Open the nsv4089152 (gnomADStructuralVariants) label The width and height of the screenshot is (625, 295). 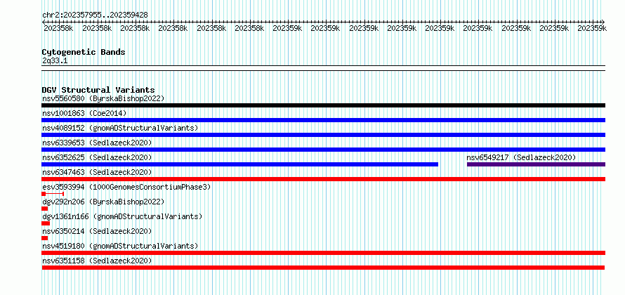click(120, 128)
